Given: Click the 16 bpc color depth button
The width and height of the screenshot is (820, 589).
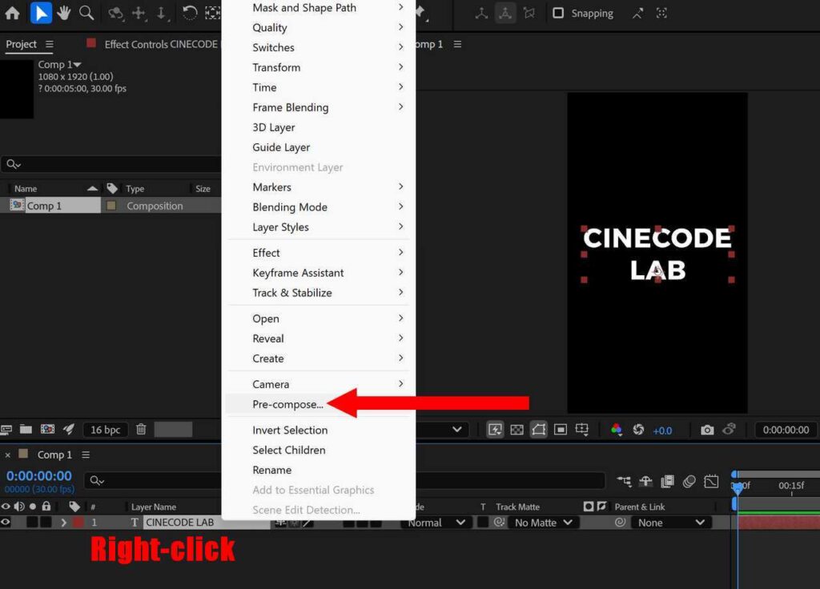Looking at the screenshot, I should pyautogui.click(x=105, y=430).
